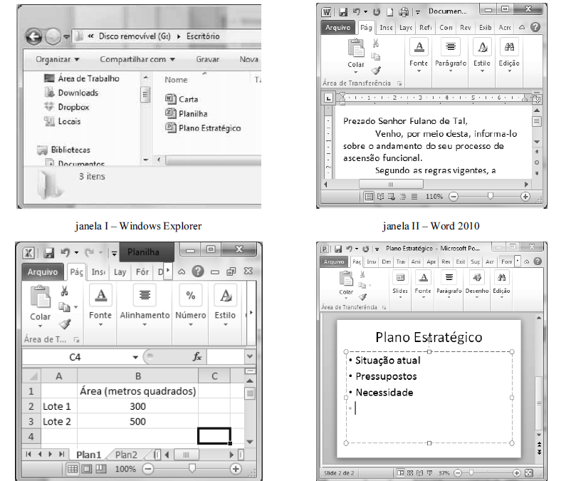This screenshot has width=576, height=481.
Task: Open the Arquivo tab in Excel
Action: tap(43, 271)
